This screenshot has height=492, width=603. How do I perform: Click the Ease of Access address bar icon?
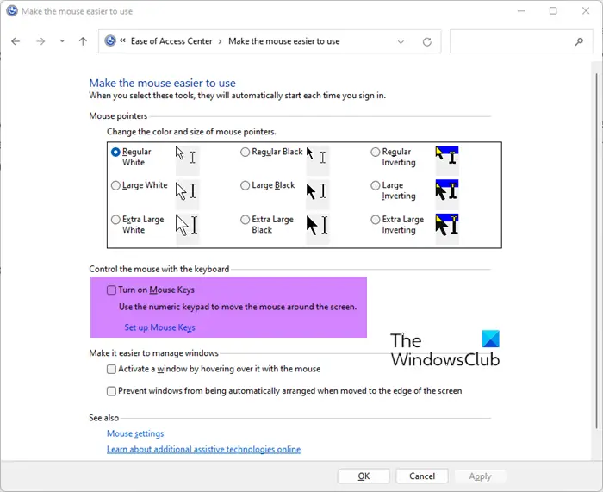110,40
